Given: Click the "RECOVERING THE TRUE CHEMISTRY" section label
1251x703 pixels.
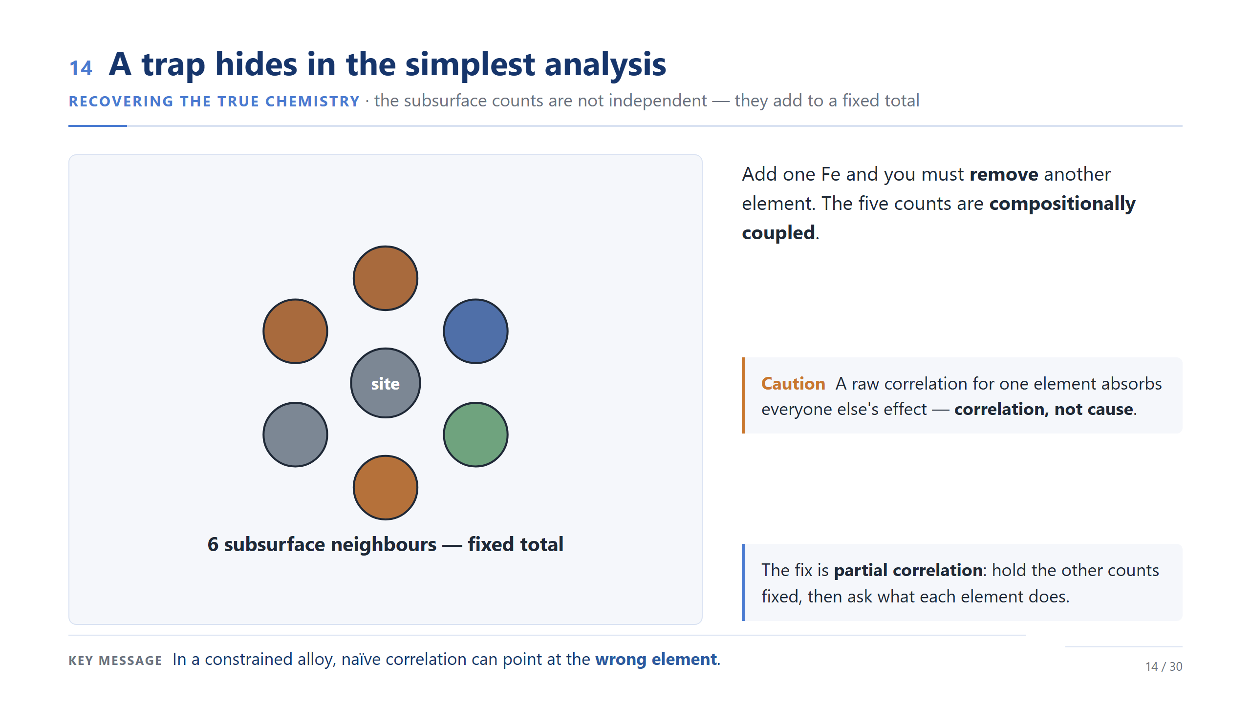Looking at the screenshot, I should point(214,101).
